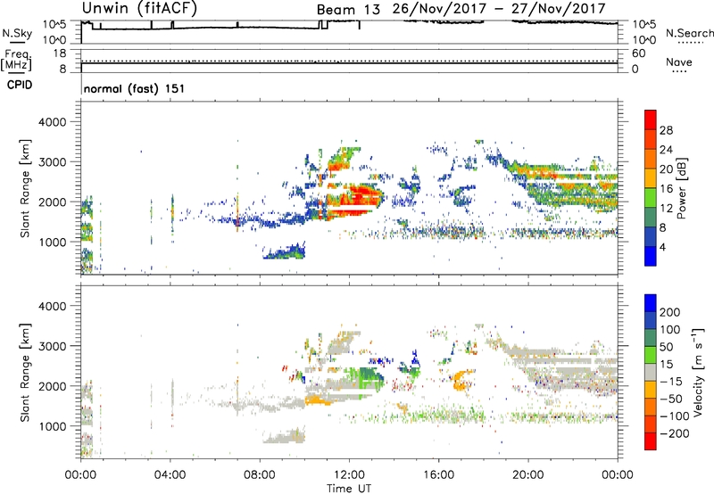Click the 'Nave' legend label

coord(679,62)
